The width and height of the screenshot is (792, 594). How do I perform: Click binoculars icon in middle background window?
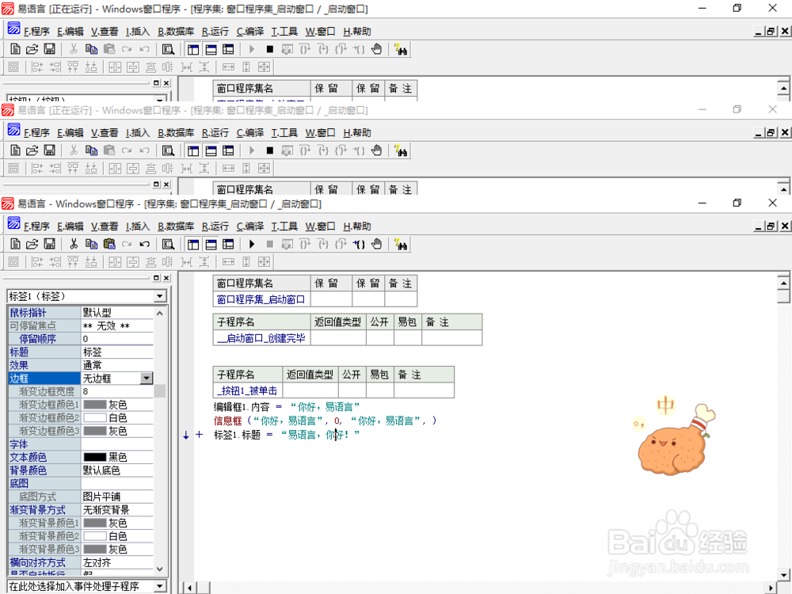(401, 150)
